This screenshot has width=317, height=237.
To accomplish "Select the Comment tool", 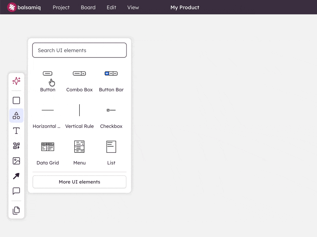I will pos(16,191).
